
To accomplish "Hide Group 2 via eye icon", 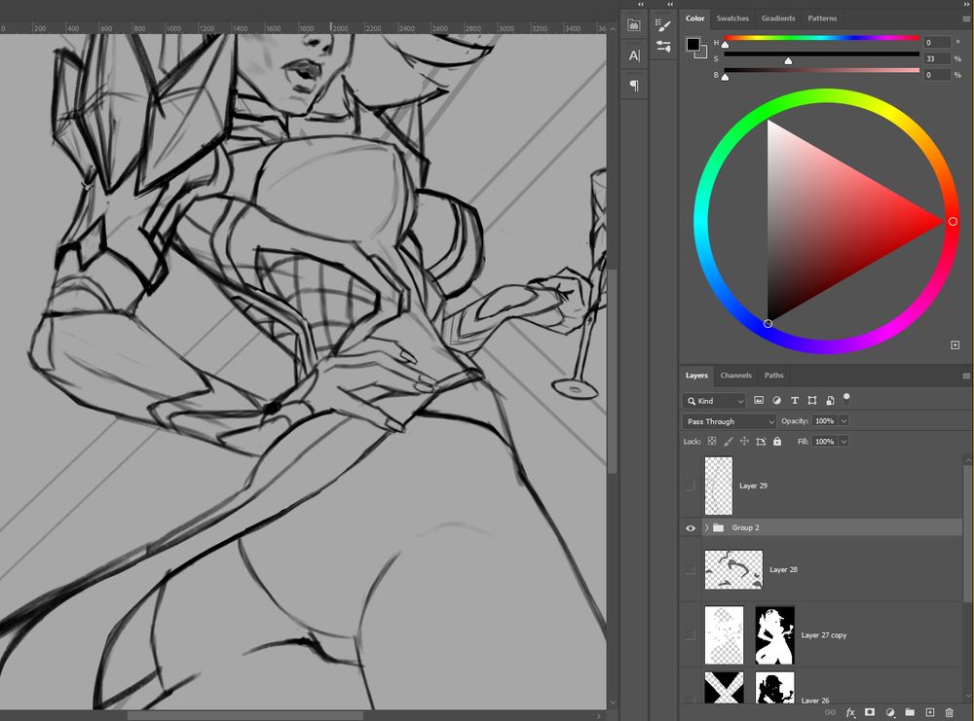I will [691, 528].
